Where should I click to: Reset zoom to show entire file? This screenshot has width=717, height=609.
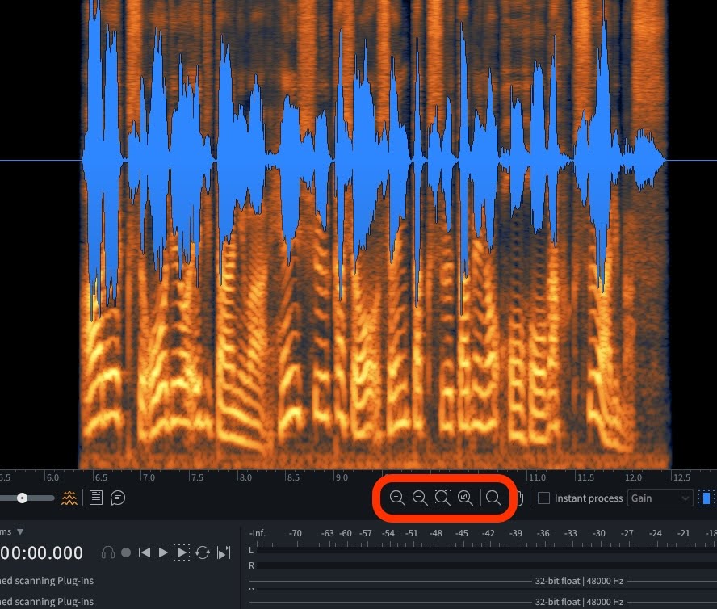click(x=465, y=498)
